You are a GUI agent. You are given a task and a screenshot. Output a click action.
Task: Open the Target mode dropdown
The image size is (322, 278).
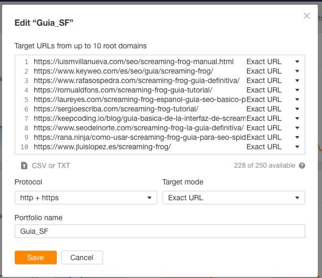pos(233,198)
